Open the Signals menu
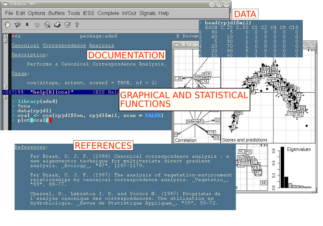 coord(147,13)
